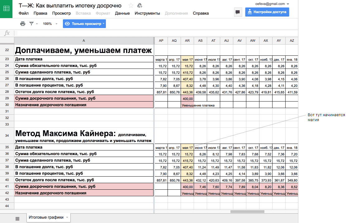Click the formula bar input field
The image size is (346, 223).
click(156, 33)
